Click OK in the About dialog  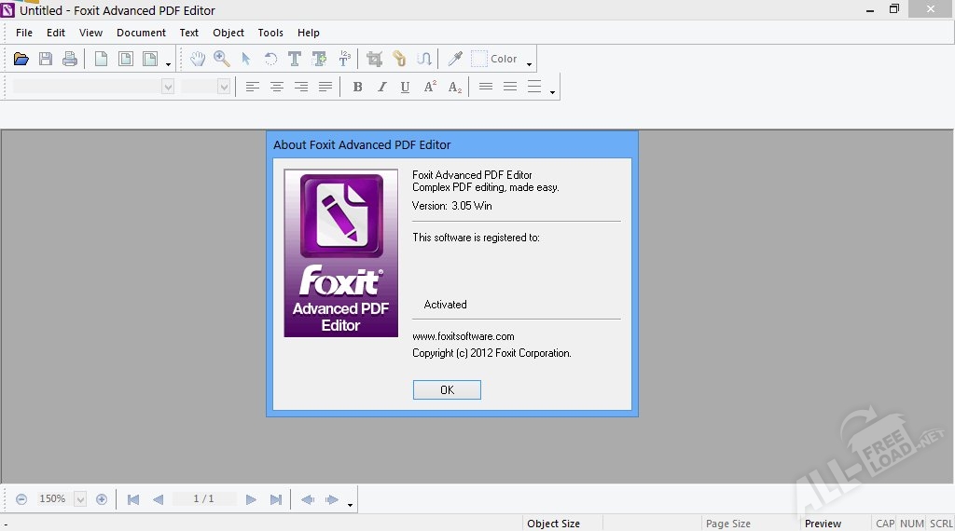(x=447, y=390)
